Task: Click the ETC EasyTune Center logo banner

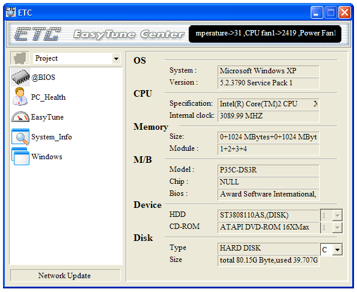Action: (x=99, y=34)
